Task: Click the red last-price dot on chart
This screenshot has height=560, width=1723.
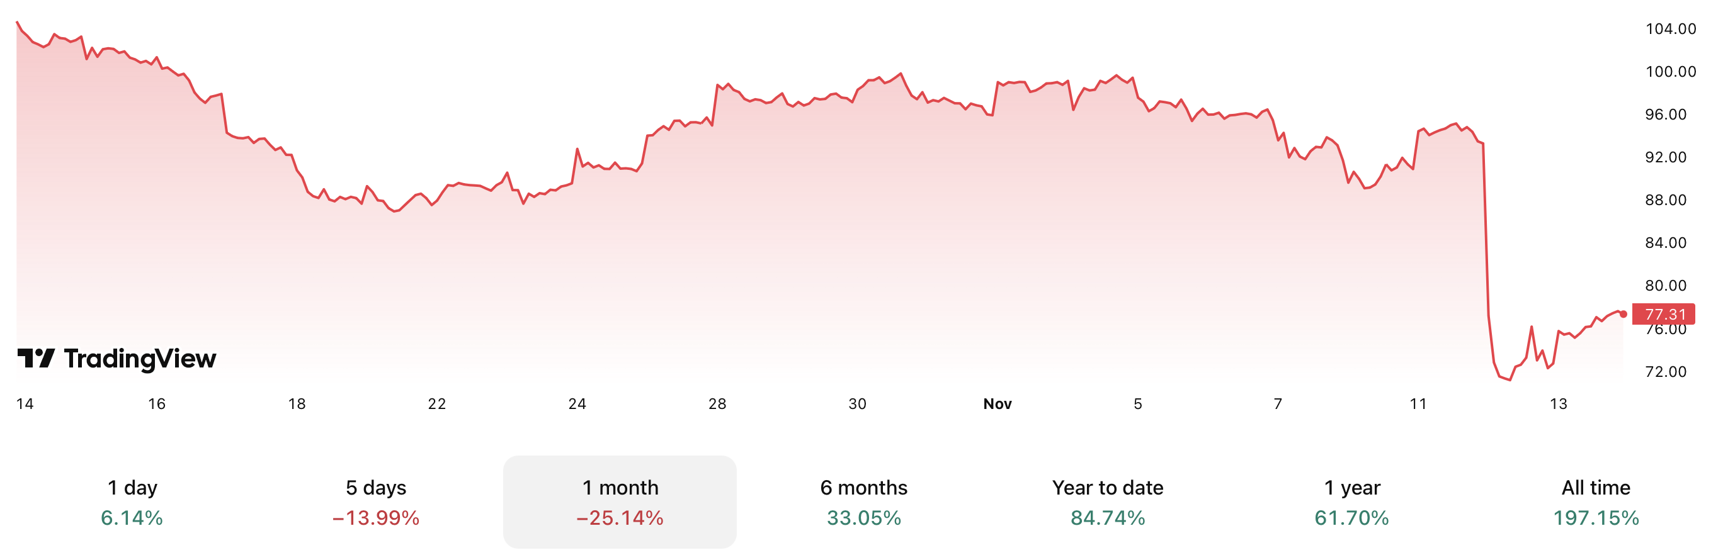Action: coord(1623,314)
